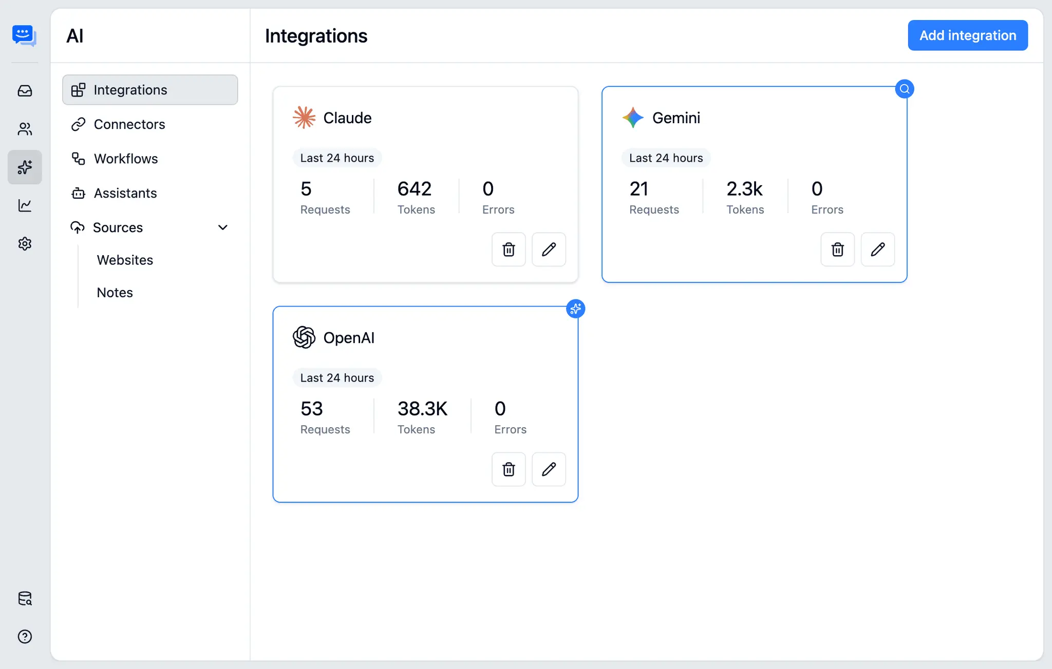
Task: Select Integrations in the AI menu
Action: click(x=150, y=90)
